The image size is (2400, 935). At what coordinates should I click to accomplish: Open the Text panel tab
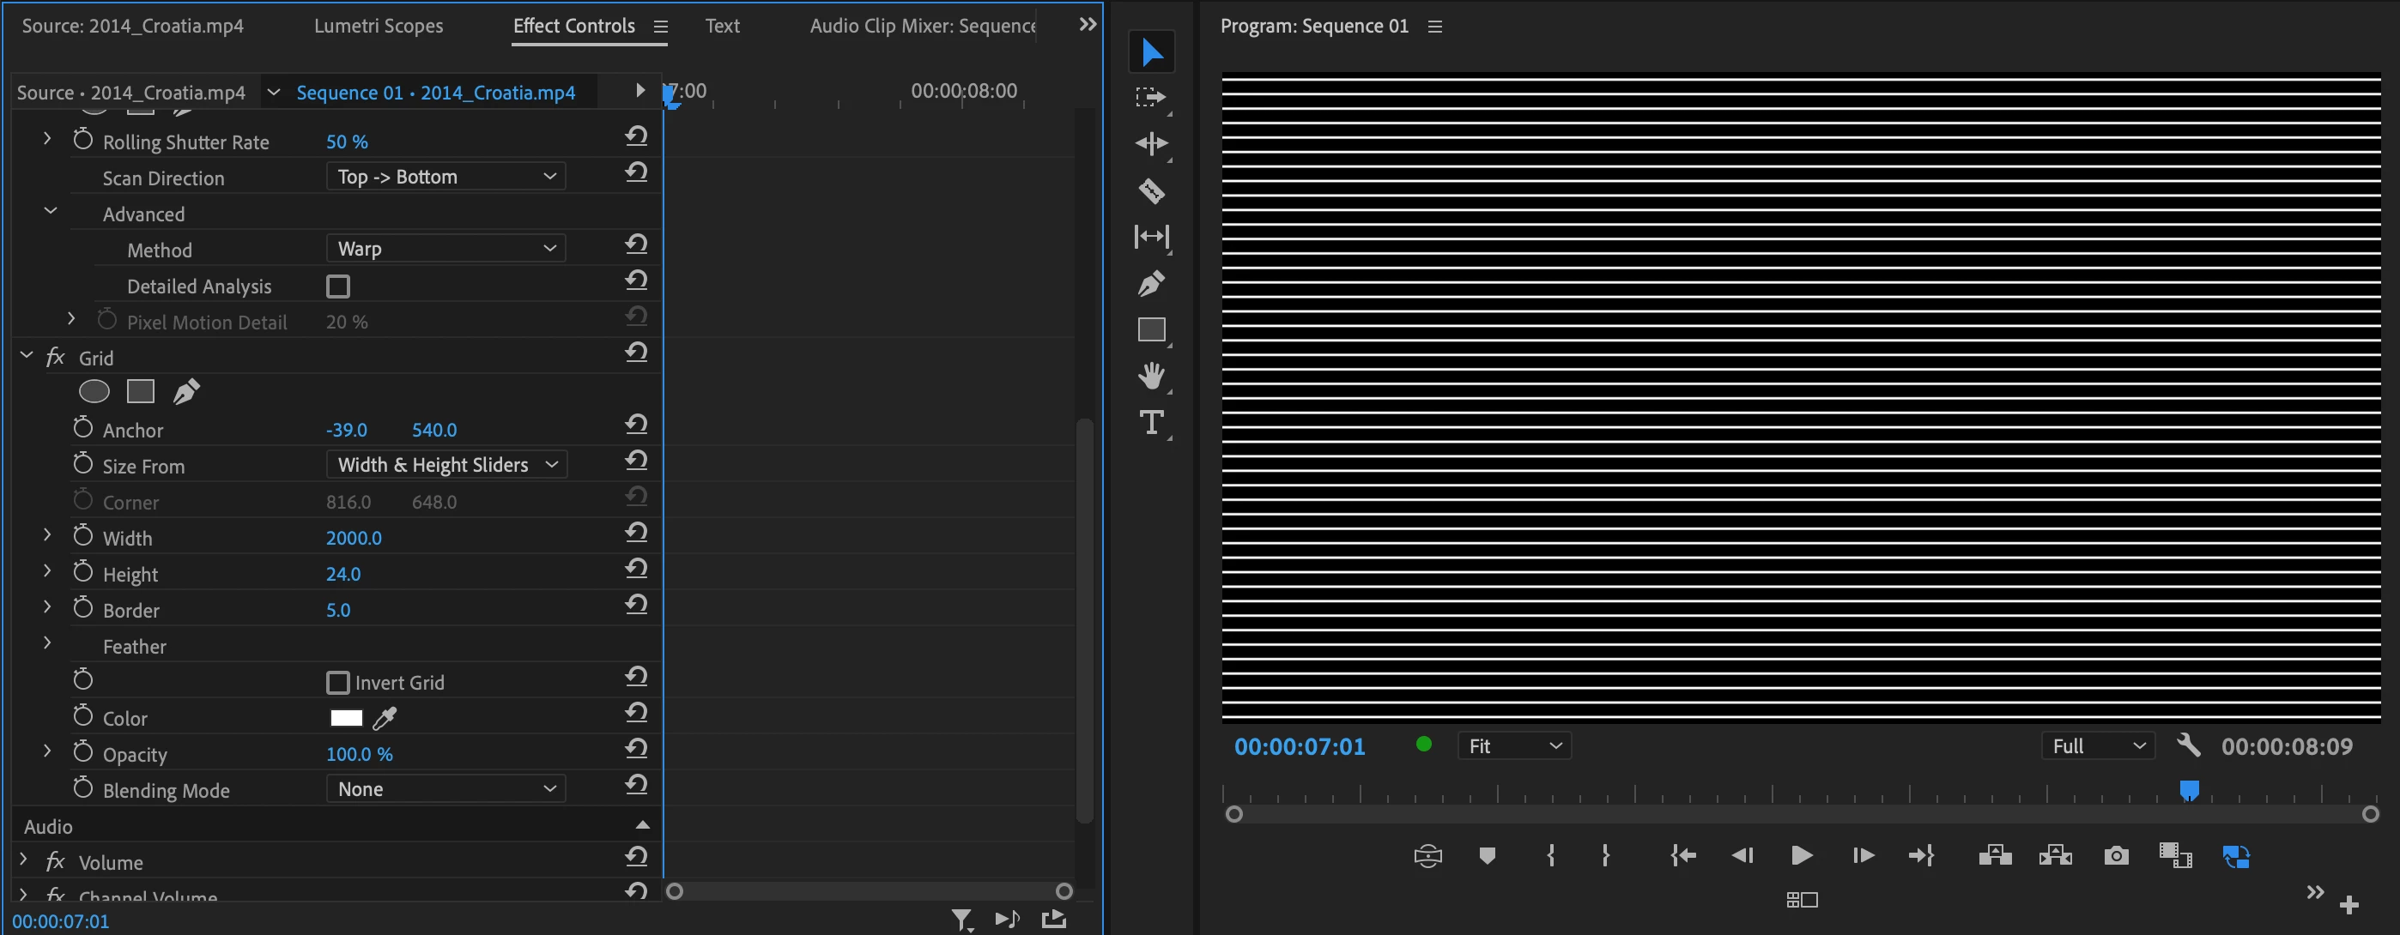(x=722, y=26)
